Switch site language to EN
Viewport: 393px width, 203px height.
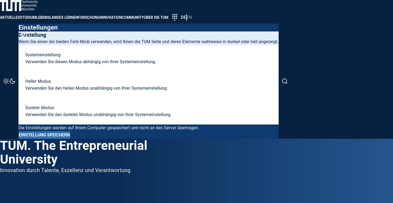[189, 17]
